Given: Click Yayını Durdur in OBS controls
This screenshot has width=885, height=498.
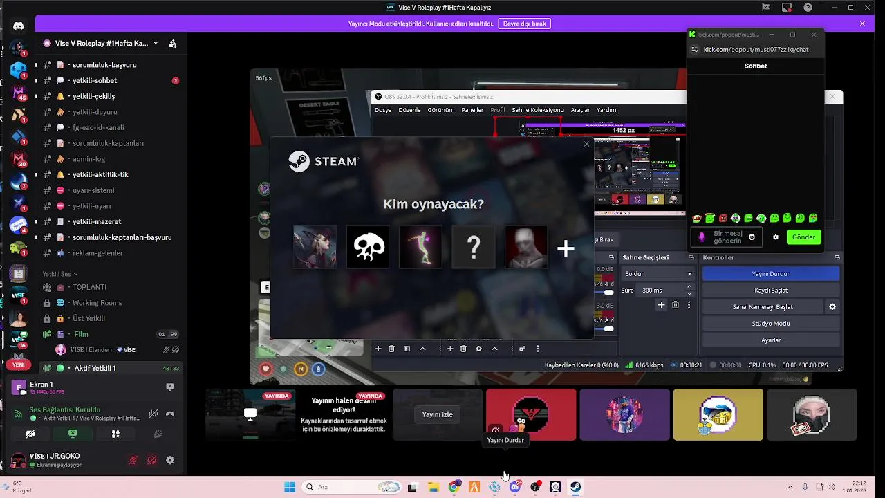Looking at the screenshot, I should click(x=771, y=274).
